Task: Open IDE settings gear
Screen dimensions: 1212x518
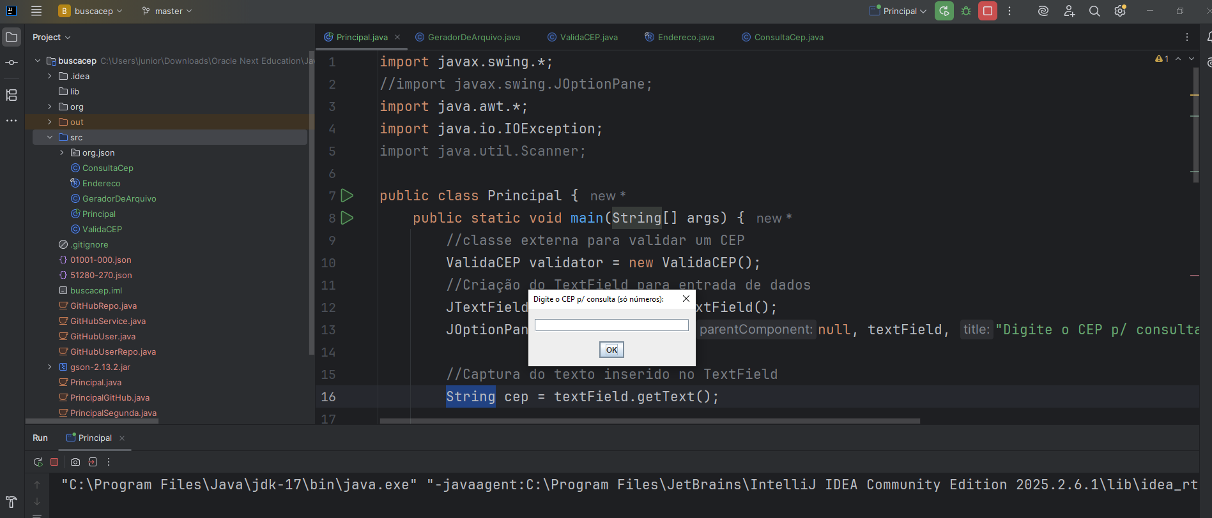Action: click(x=1120, y=11)
